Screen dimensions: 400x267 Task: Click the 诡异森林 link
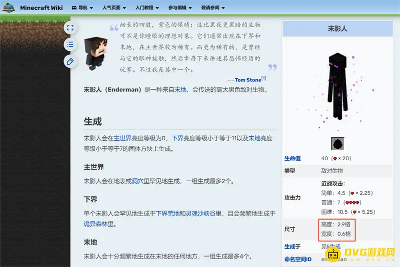(97, 224)
